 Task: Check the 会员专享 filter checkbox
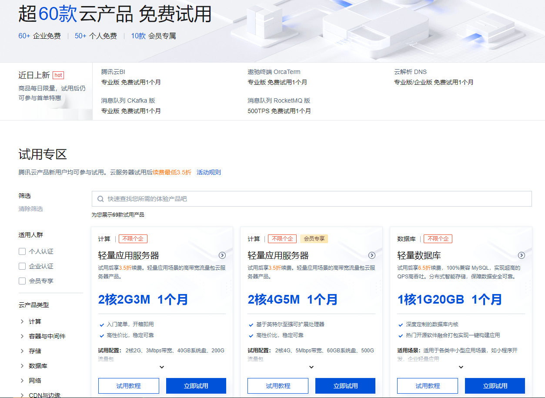coord(22,281)
